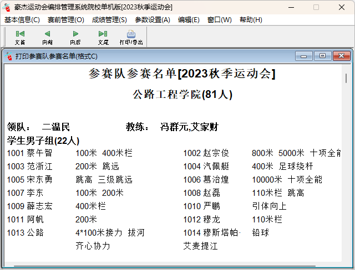Click events 10000米 十项全能 for 慕治煌

[x=287, y=180]
